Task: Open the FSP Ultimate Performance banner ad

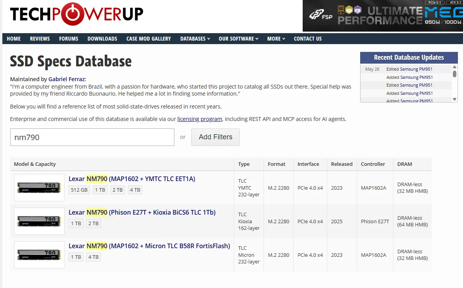Action: click(383, 16)
